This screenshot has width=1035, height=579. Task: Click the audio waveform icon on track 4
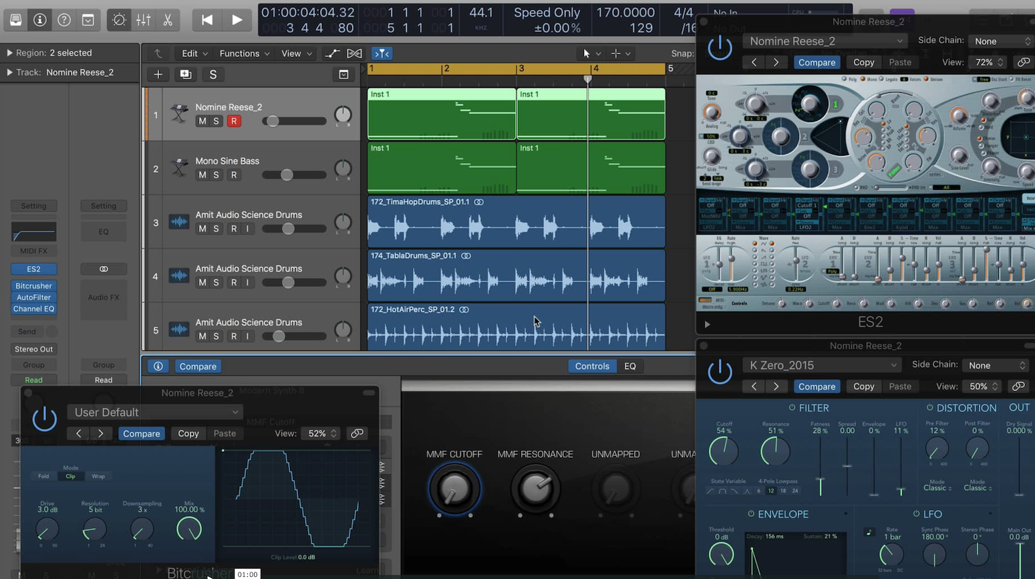pos(179,275)
